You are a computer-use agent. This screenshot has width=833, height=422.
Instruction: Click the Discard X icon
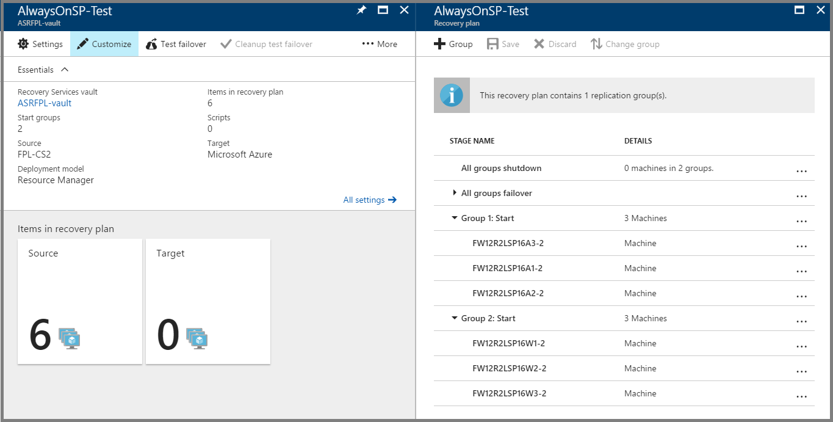click(x=539, y=44)
